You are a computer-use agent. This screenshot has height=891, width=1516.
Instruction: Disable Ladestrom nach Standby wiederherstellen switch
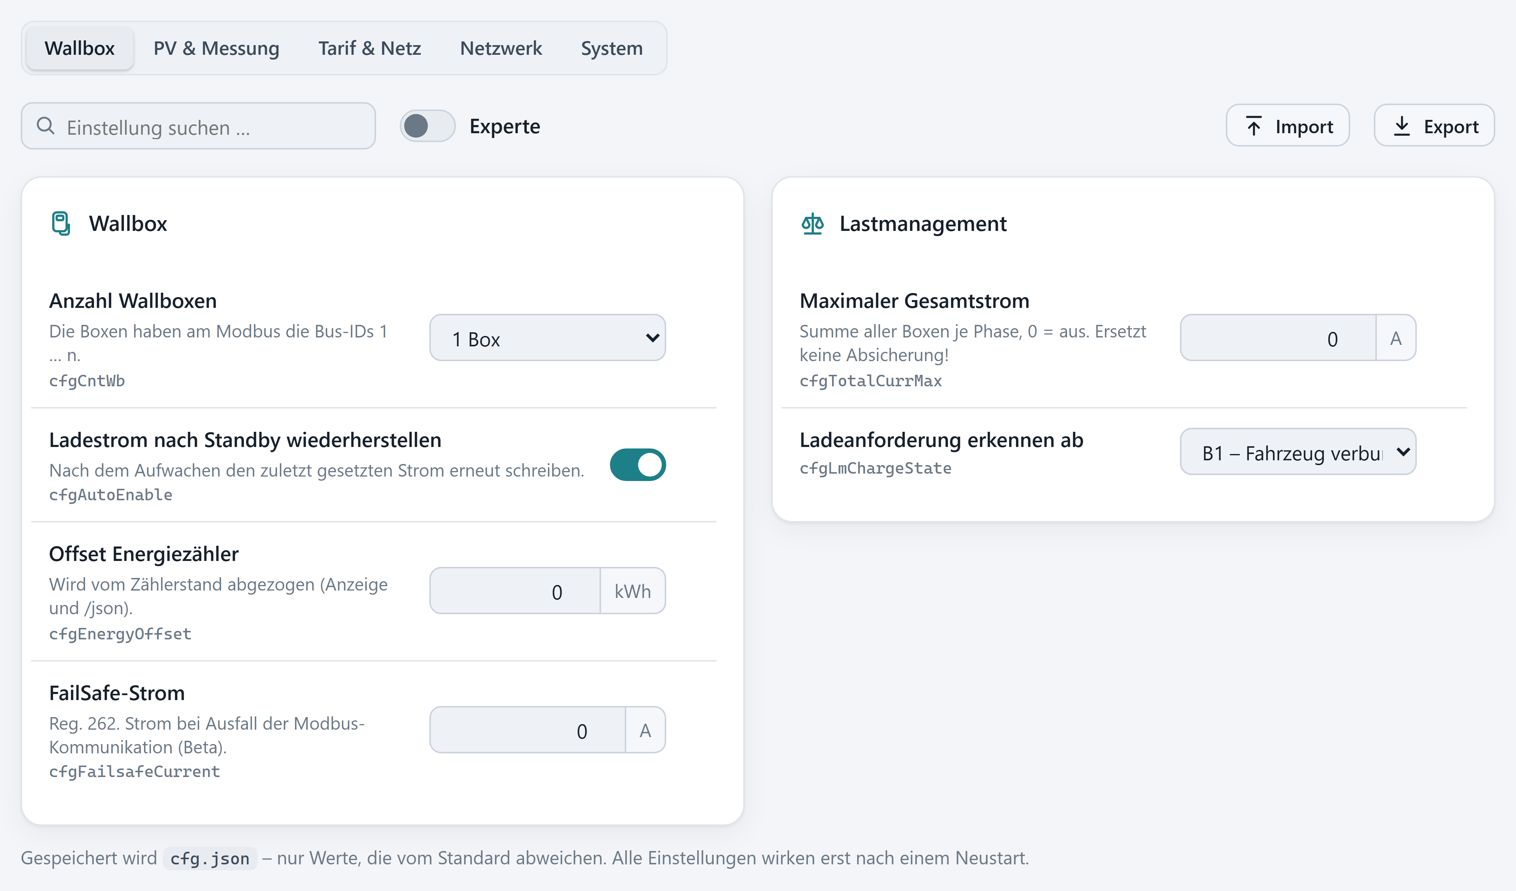pos(638,464)
